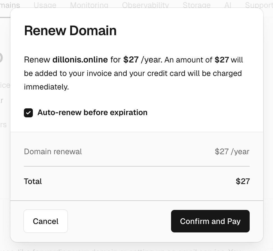Open the Monitoring section
273x251 pixels.
(89, 5)
